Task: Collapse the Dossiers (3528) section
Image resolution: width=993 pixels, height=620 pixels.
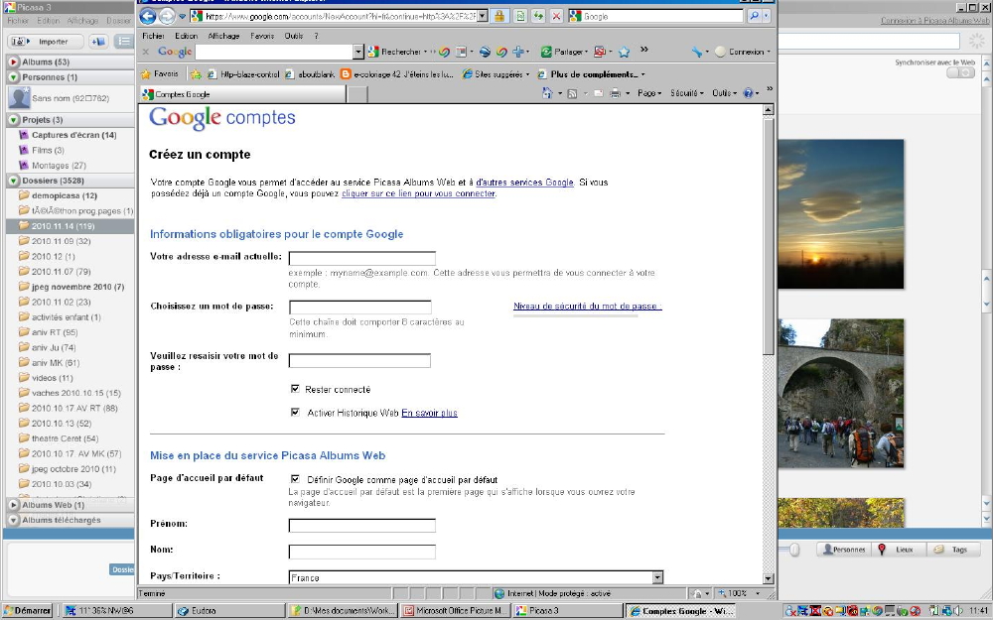Action: coord(13,181)
